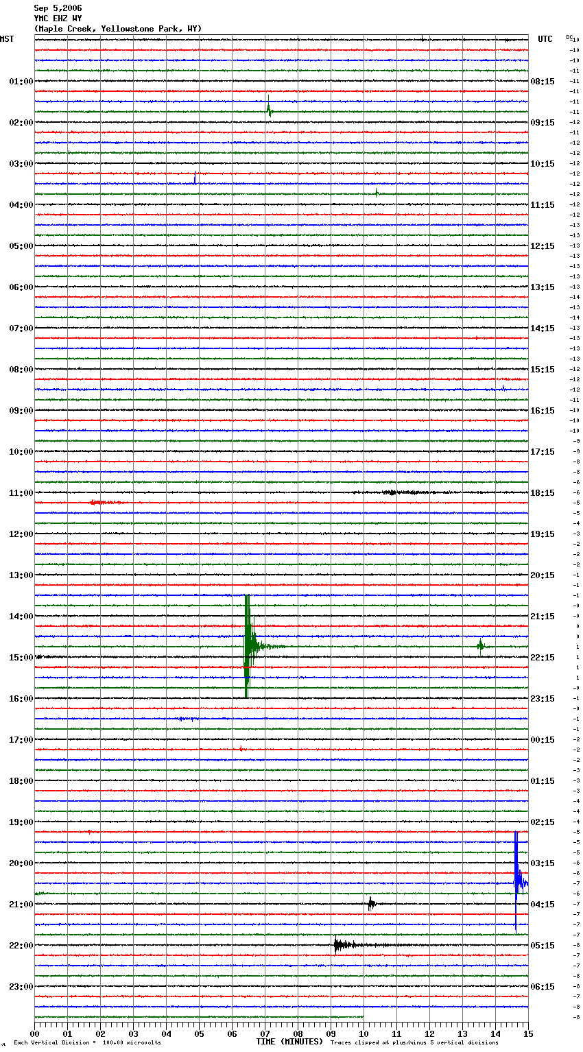Click the '06:15' UTC time label
The width and height of the screenshot is (583, 1052).
click(543, 987)
